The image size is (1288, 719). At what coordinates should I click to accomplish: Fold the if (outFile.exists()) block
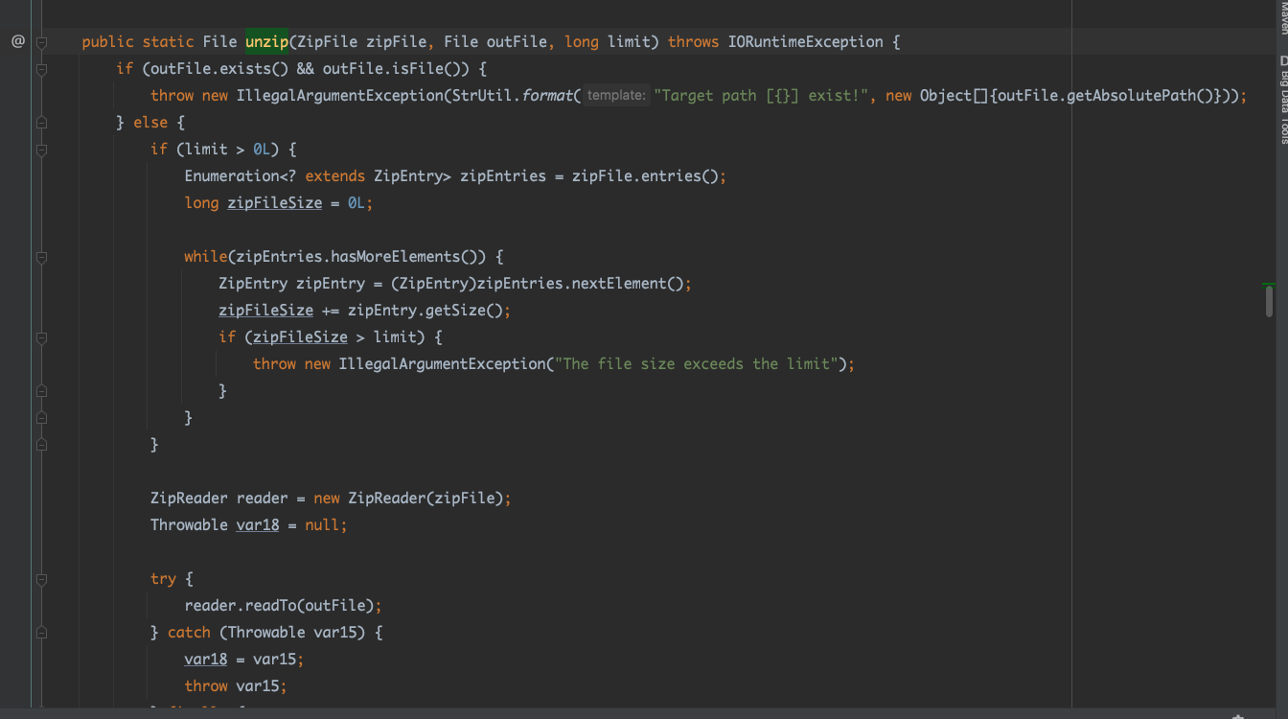(41, 69)
